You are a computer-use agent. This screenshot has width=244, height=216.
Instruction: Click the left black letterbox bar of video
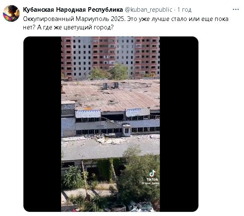pyautogui.click(x=42, y=124)
